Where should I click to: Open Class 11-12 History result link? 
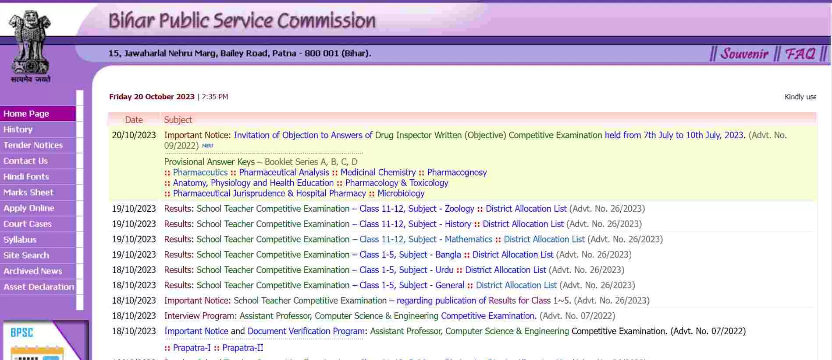(415, 224)
